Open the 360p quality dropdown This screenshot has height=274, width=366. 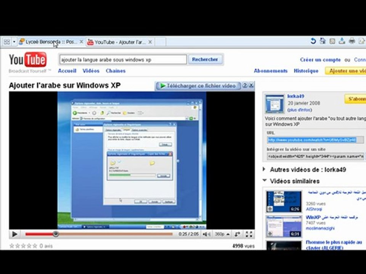[x=222, y=234]
